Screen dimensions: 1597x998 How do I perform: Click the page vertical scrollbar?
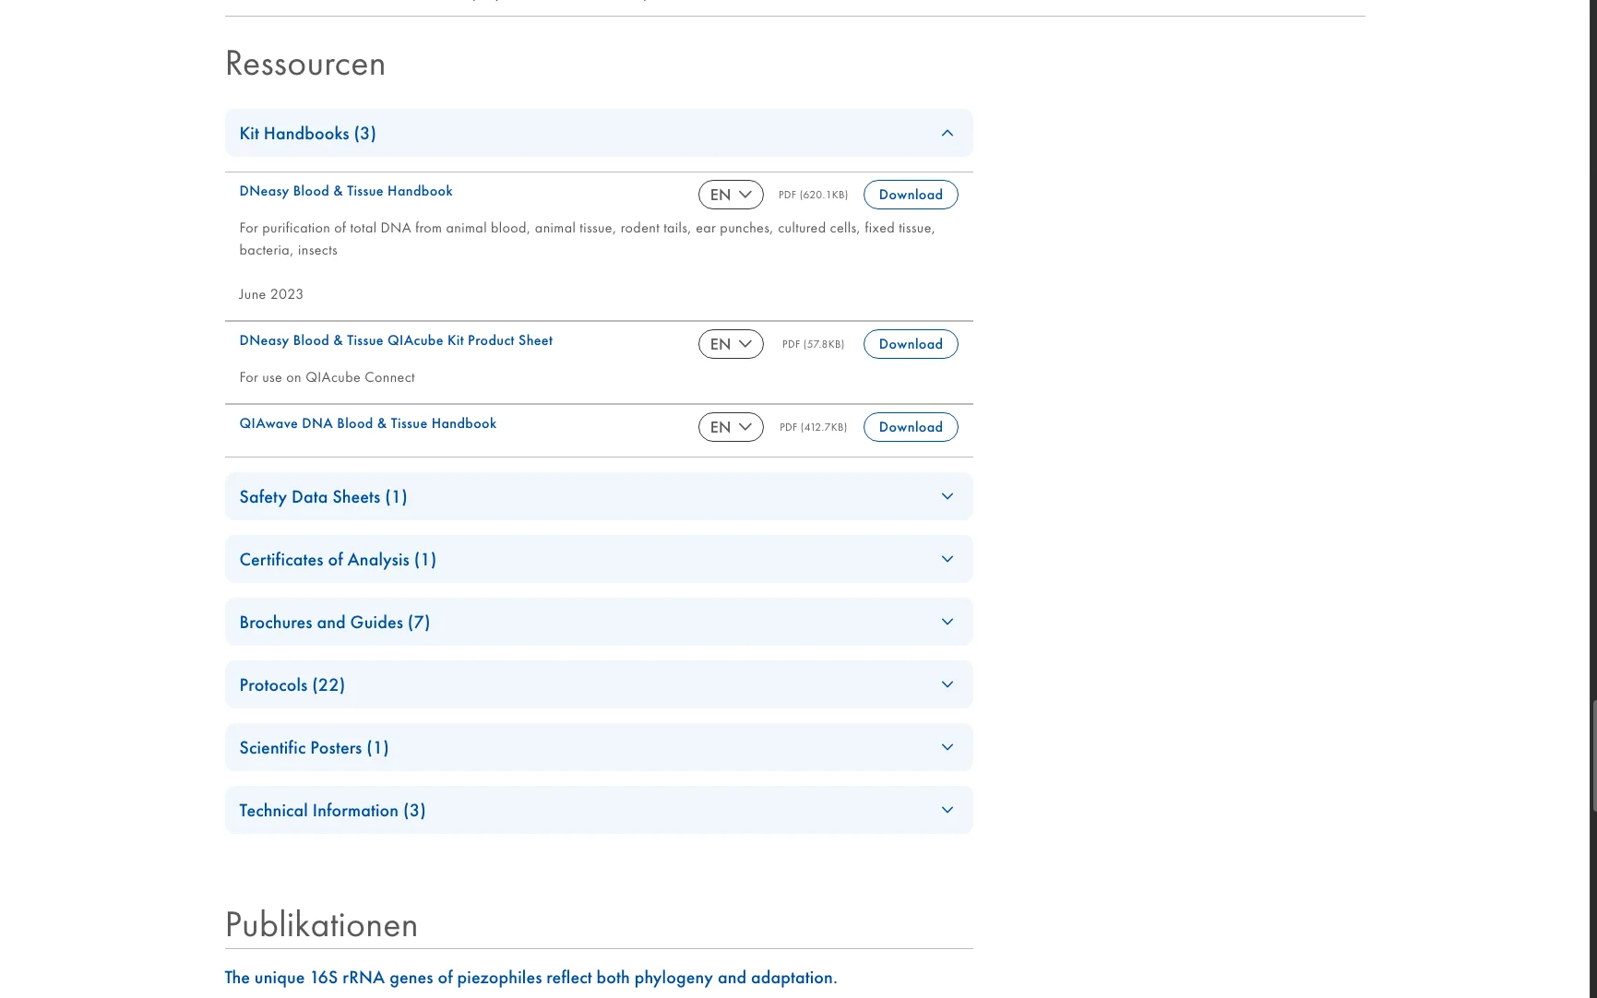[x=1593, y=756]
